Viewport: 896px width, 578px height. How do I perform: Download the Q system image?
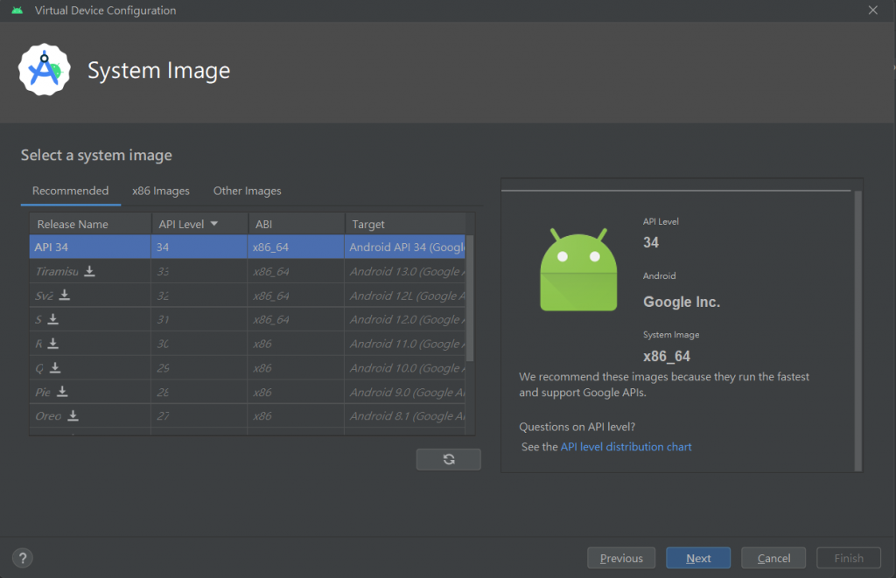point(55,368)
